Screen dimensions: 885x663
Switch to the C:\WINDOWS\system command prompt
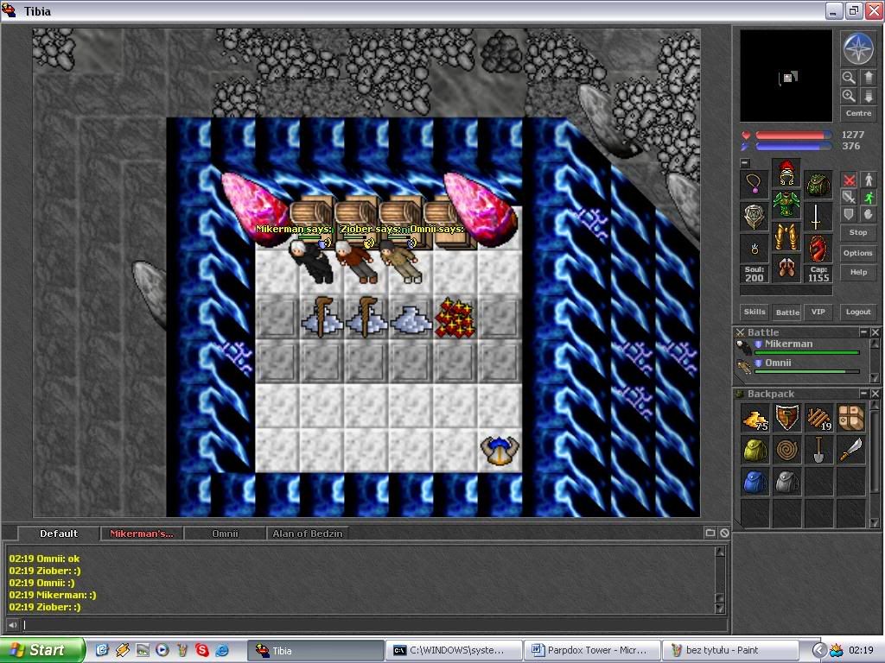453,650
